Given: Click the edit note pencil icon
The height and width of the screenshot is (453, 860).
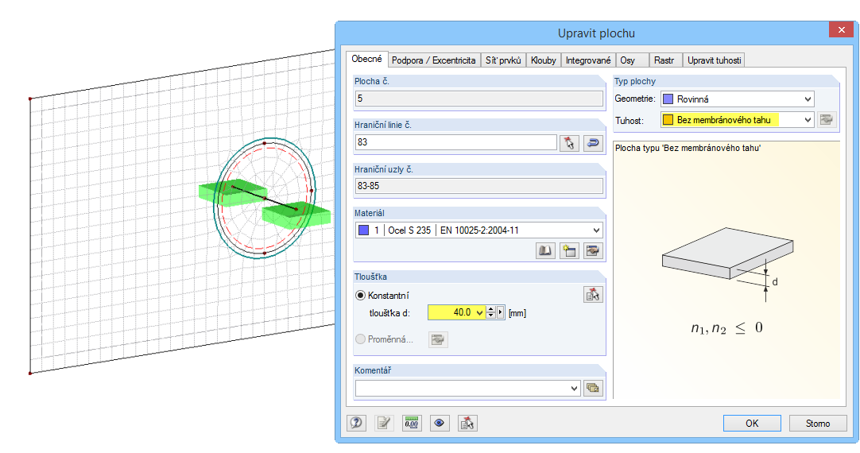Looking at the screenshot, I should tap(384, 423).
